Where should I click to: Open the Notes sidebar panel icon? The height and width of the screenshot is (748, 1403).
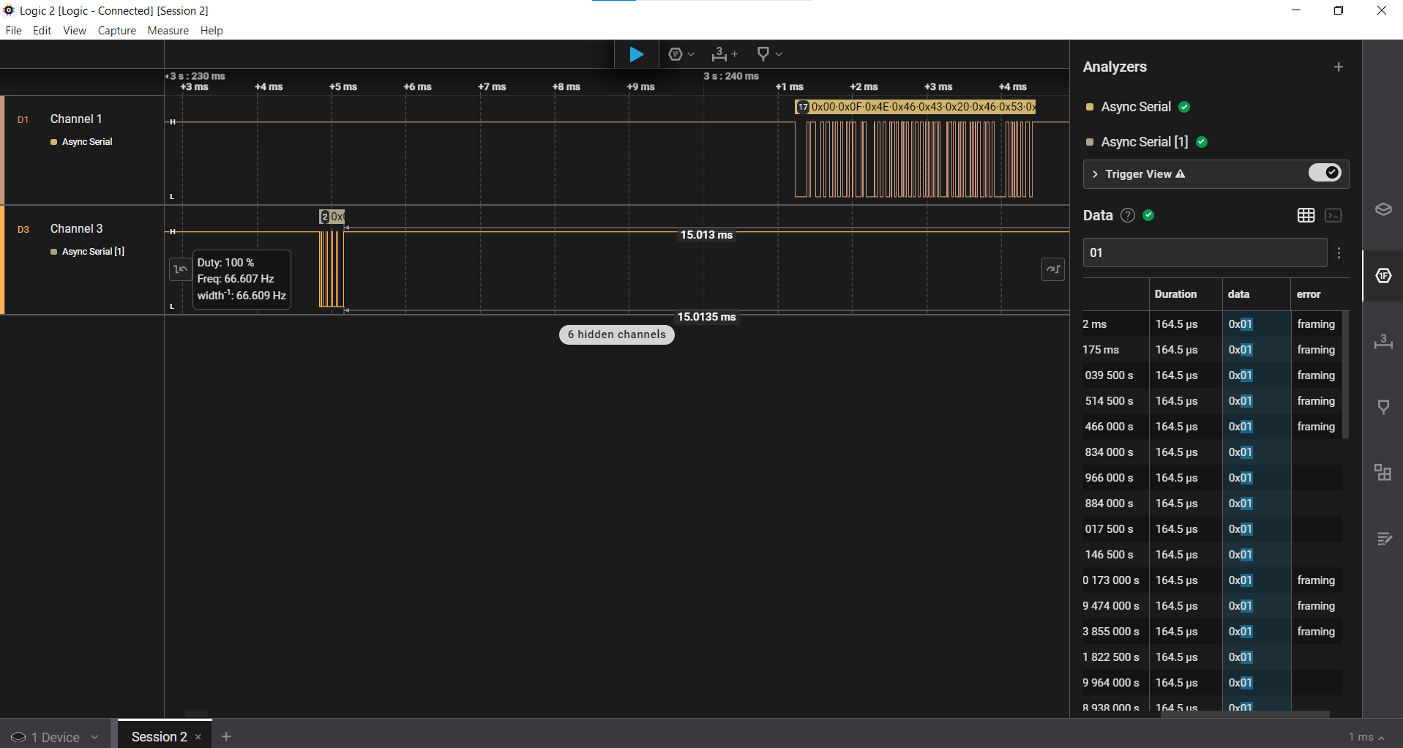click(1383, 539)
